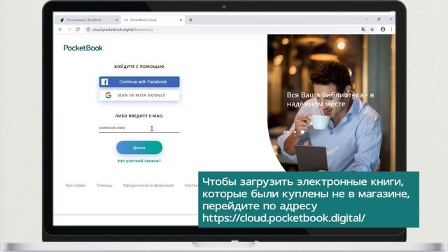Minimize the browser window

coord(367,20)
